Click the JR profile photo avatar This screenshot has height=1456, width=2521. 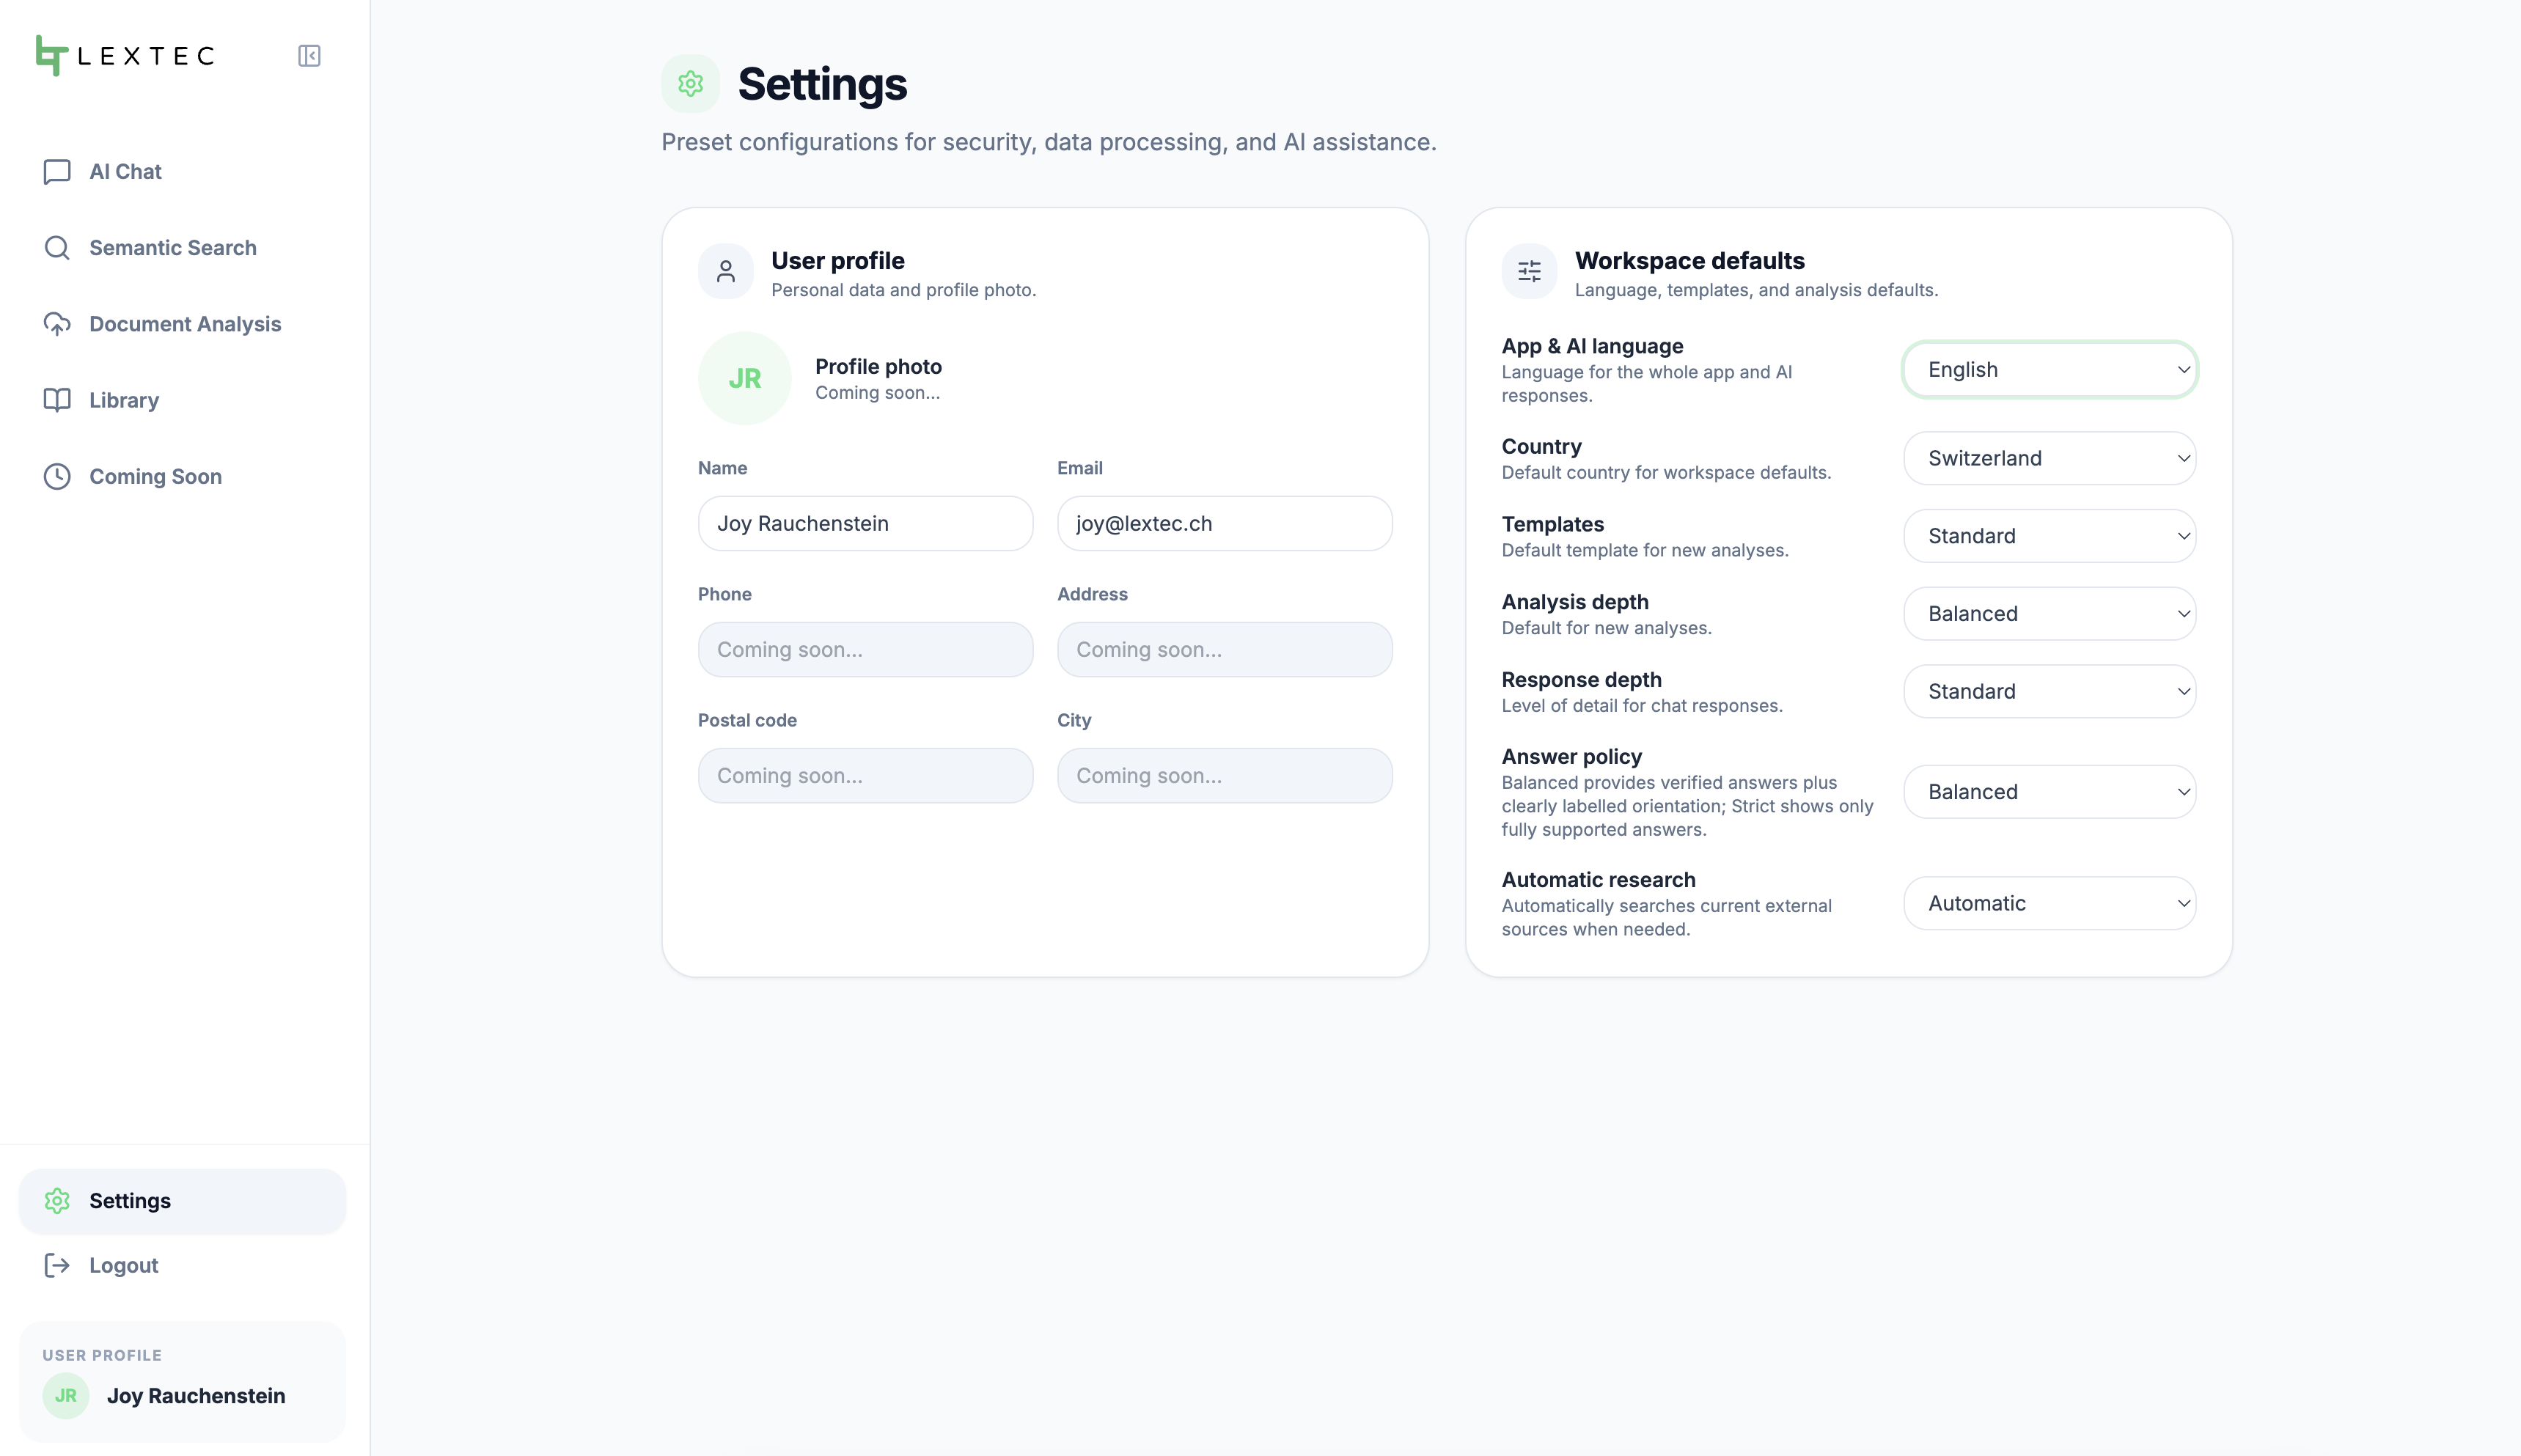[744, 379]
